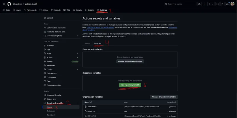This screenshot has width=237, height=118.
Task: Collapse the Secrets and variables section
Action: click(78, 103)
